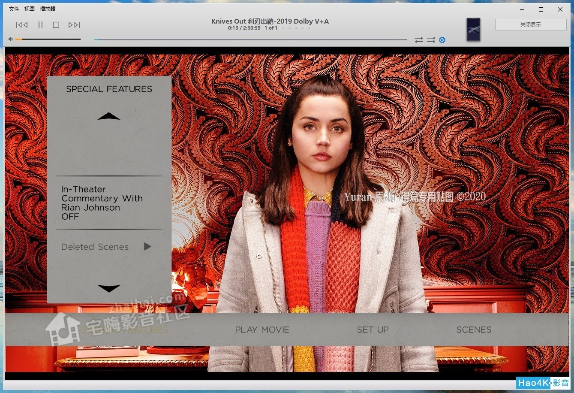The height and width of the screenshot is (393, 574).
Task: Maximize the player window
Action: pos(541,9)
